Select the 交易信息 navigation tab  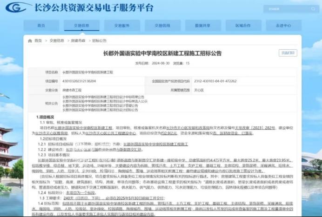[x=81, y=26]
